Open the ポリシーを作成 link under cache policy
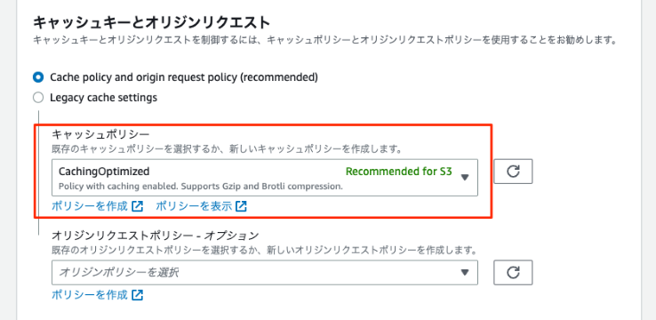Screen dimensions: 656x320 point(89,206)
